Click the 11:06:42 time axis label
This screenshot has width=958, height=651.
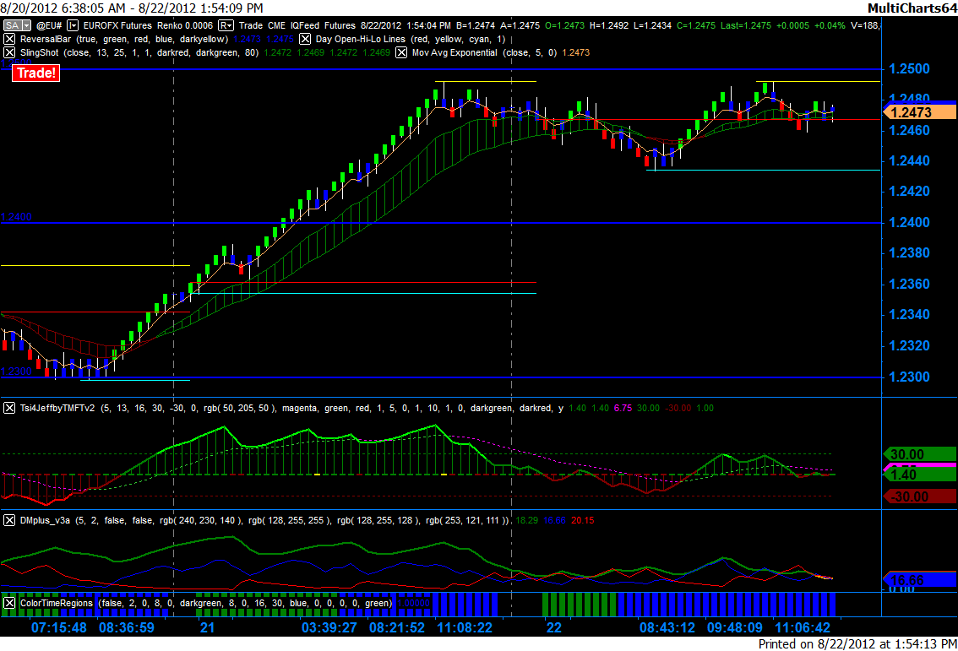(x=803, y=628)
